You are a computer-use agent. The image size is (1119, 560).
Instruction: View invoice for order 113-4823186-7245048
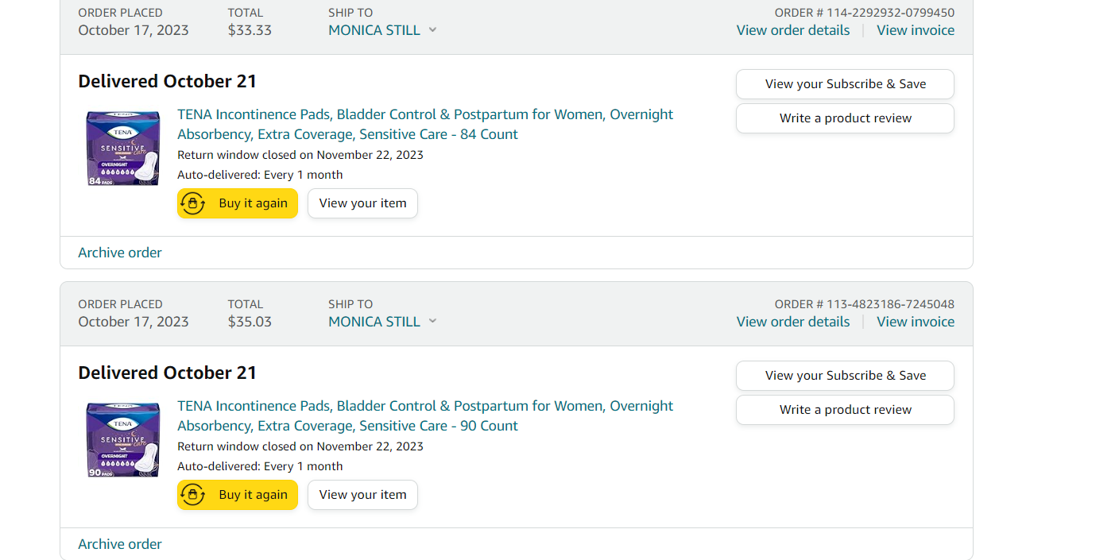click(916, 322)
